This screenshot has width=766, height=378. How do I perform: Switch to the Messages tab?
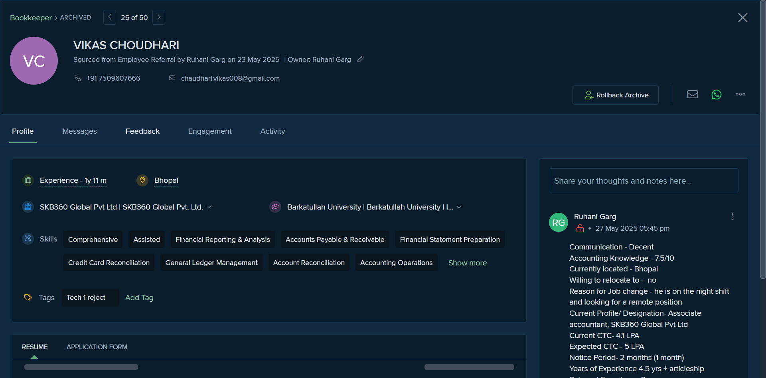[79, 131]
